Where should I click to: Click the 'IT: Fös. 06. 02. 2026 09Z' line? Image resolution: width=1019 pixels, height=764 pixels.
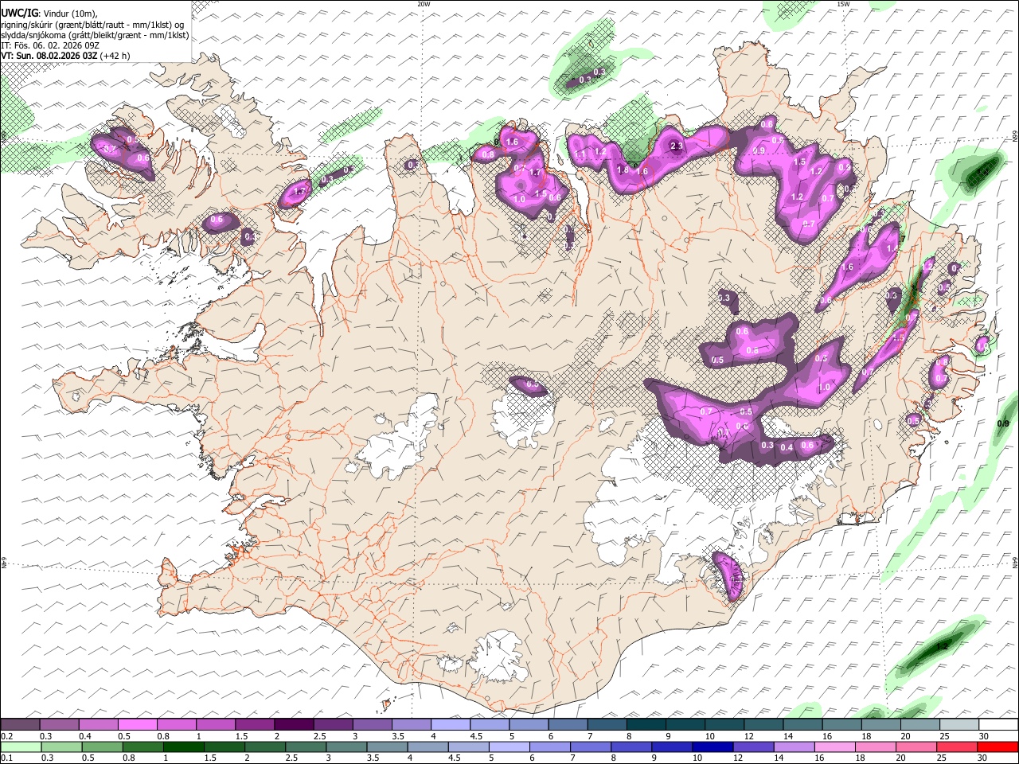click(49, 45)
